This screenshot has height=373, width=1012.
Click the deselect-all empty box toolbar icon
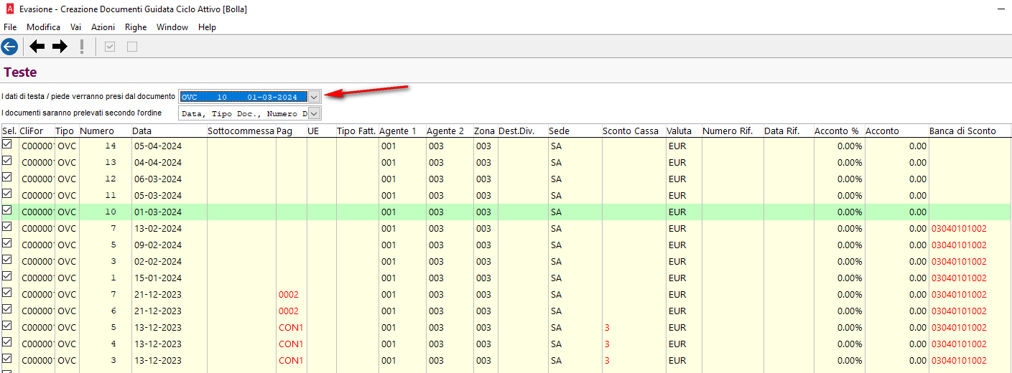pos(131,47)
